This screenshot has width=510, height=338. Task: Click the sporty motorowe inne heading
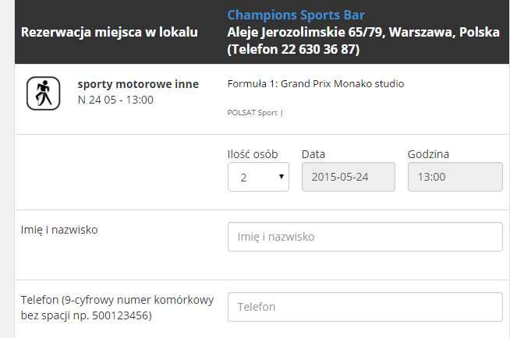coord(138,84)
